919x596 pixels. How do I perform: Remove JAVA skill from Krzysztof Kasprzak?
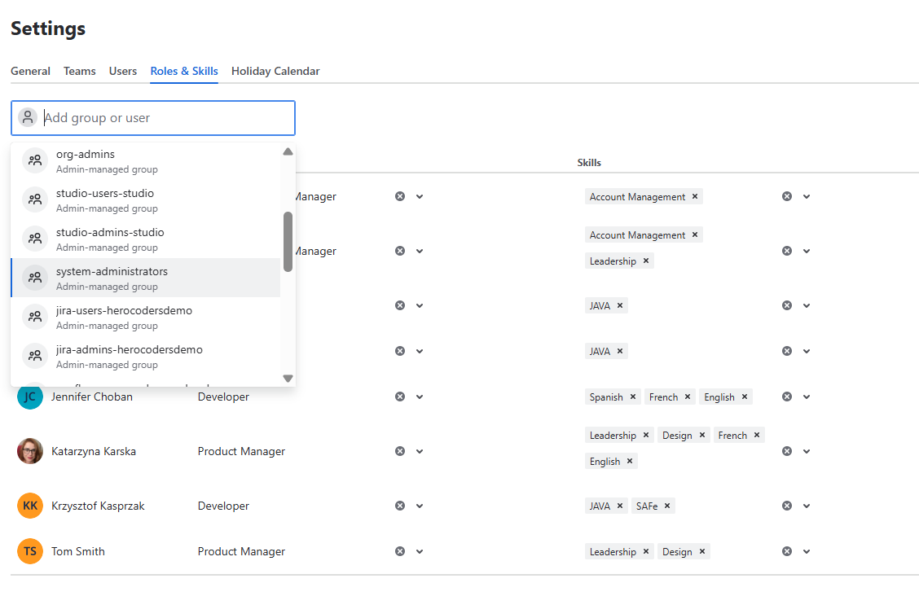619,506
